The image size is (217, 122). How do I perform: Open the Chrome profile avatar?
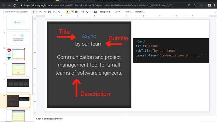209,5
